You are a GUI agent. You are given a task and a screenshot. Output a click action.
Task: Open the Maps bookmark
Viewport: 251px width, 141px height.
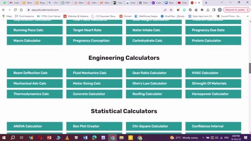pyautogui.click(x=7, y=16)
